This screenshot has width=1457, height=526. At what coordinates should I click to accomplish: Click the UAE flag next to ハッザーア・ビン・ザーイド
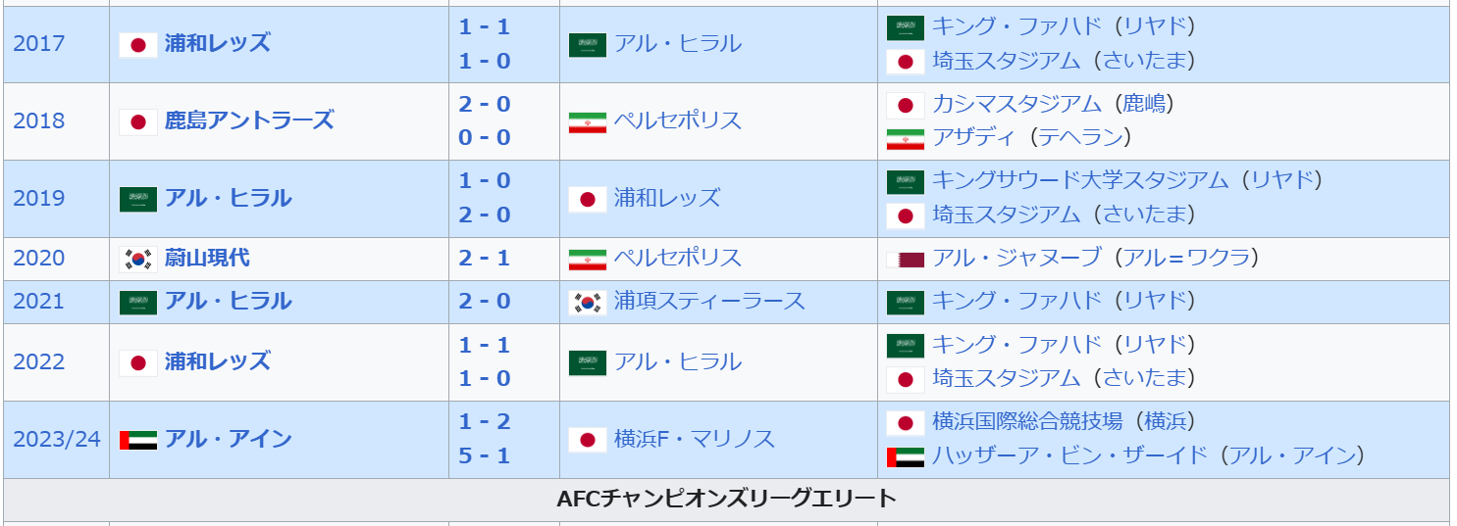pos(905,456)
